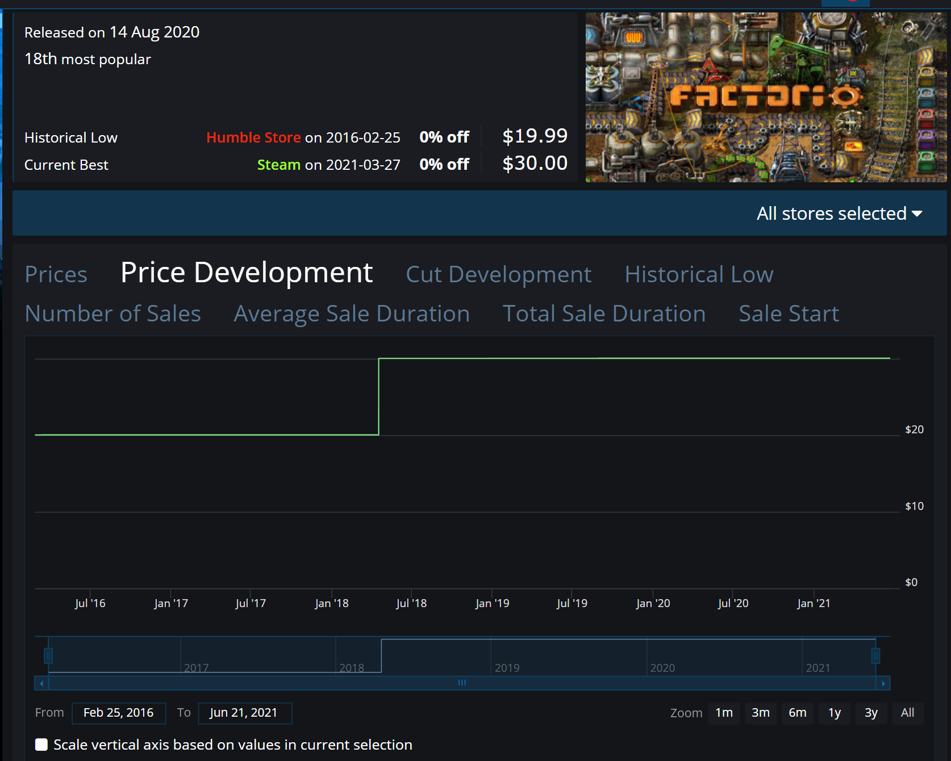Enable scale vertical axis checkbox
Viewport: 951px width, 761px height.
tap(41, 745)
